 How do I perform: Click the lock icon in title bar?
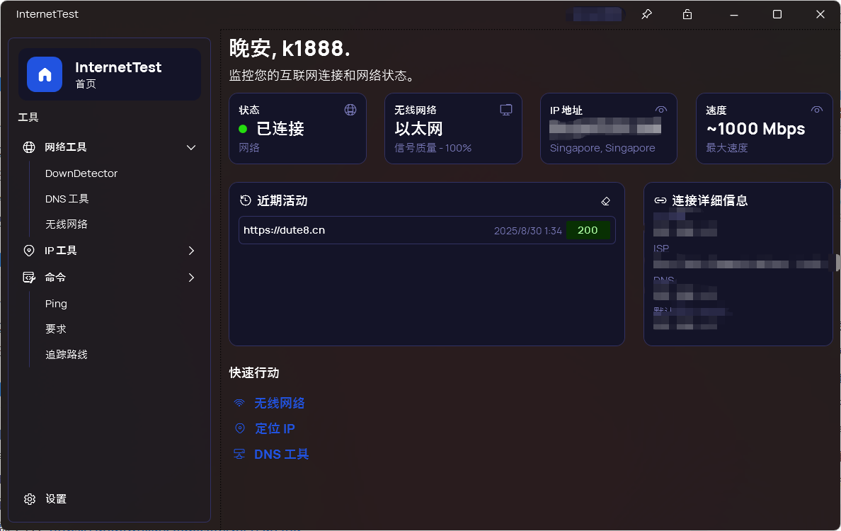point(687,14)
